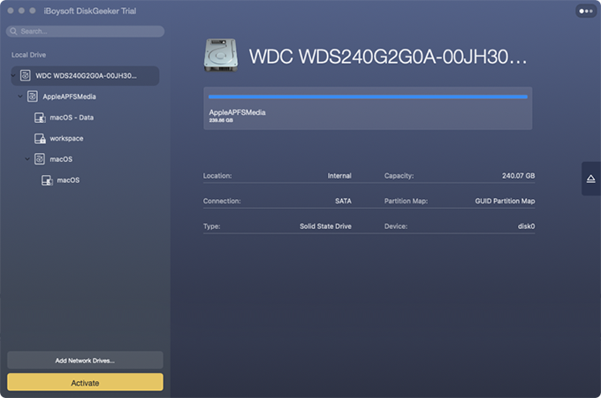Click the Add Network Drives button
Screen dimensions: 601x398
click(85, 360)
